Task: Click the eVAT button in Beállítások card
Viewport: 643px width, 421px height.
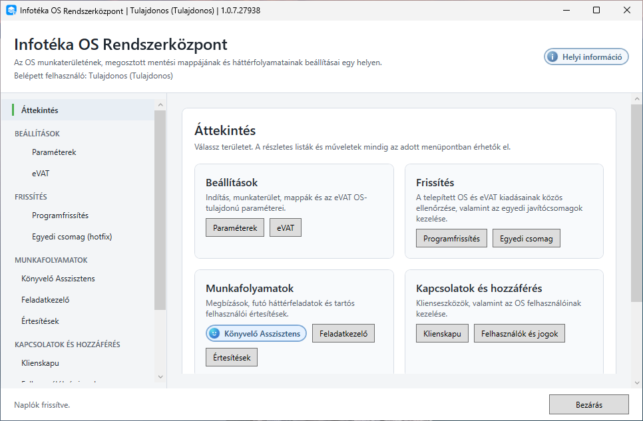Action: tap(286, 228)
